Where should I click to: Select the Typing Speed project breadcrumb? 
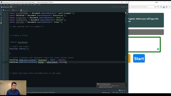pyautogui.click(x=5, y=7)
